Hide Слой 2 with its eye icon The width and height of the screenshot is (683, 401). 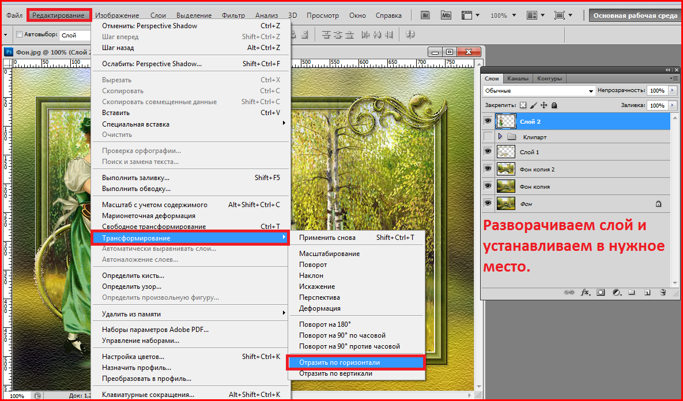coord(488,121)
